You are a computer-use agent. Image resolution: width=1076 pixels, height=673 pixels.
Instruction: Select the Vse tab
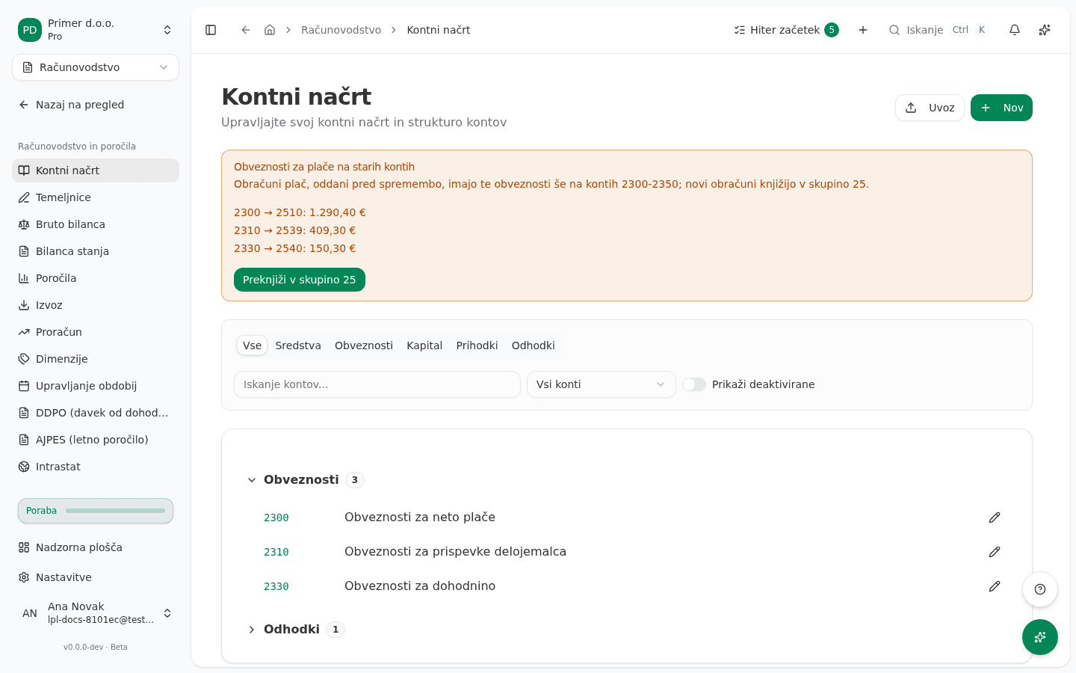[253, 345]
